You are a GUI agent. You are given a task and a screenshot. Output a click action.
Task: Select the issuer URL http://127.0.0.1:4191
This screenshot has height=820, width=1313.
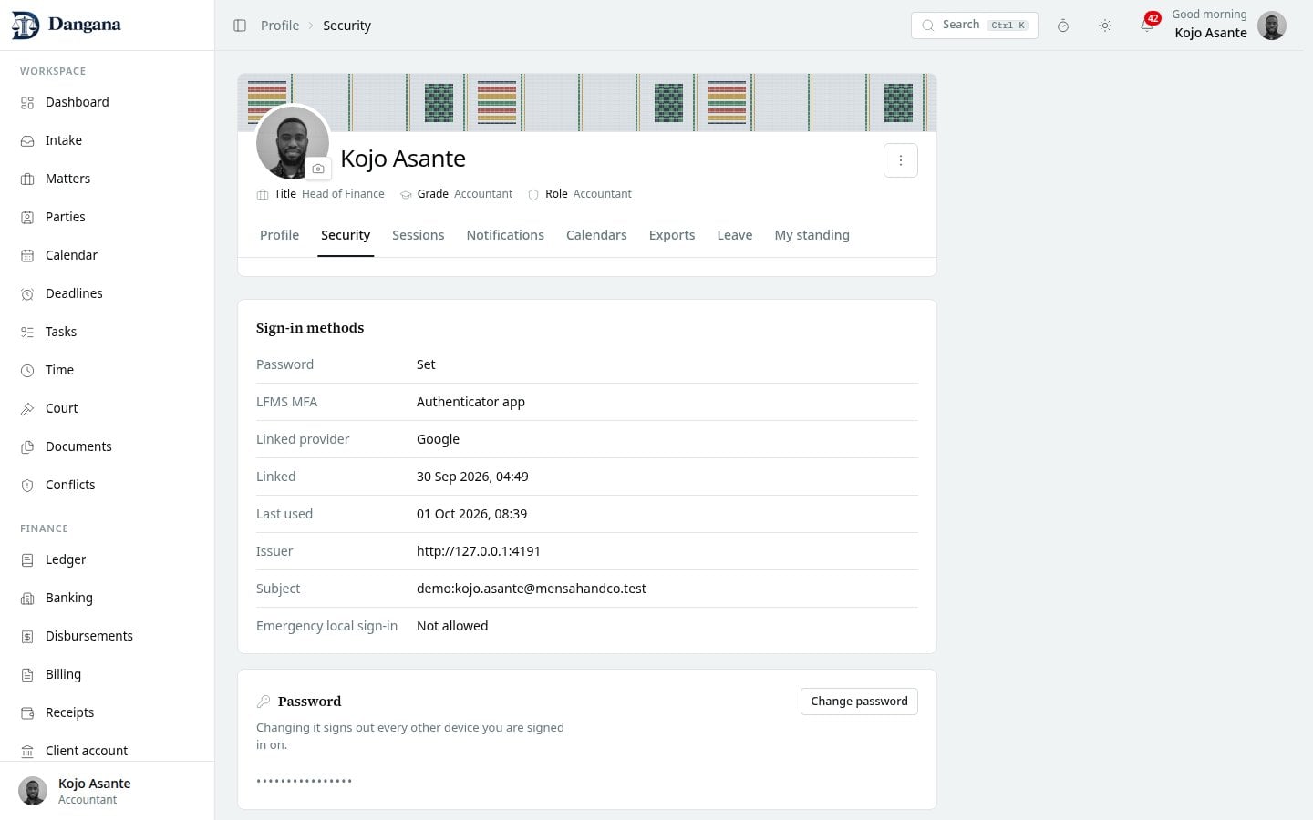(x=479, y=551)
